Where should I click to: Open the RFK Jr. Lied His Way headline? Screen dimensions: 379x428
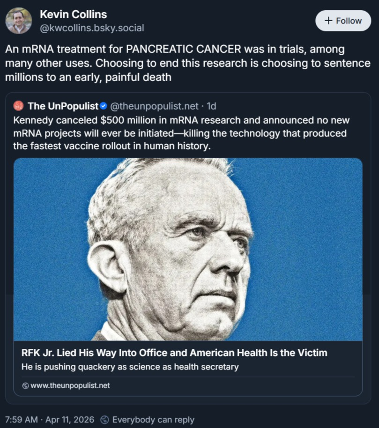(174, 353)
